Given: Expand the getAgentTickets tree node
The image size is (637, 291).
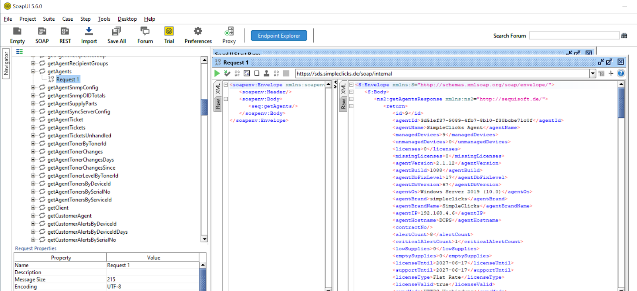Looking at the screenshot, I should pos(33,128).
